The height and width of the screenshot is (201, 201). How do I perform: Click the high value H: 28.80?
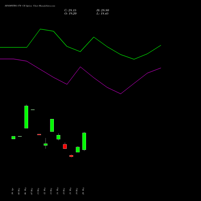[103, 10]
